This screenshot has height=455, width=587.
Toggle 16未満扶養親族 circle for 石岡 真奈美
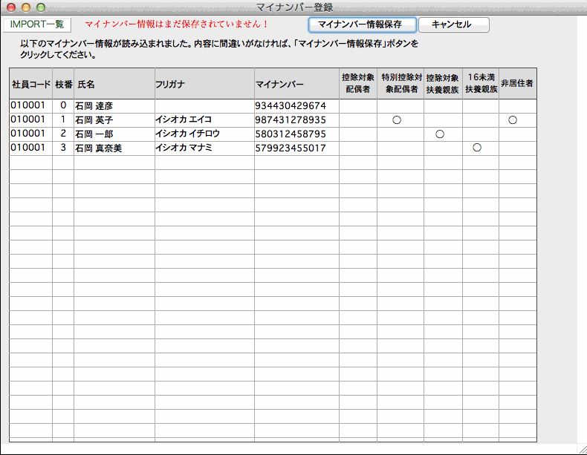[477, 148]
